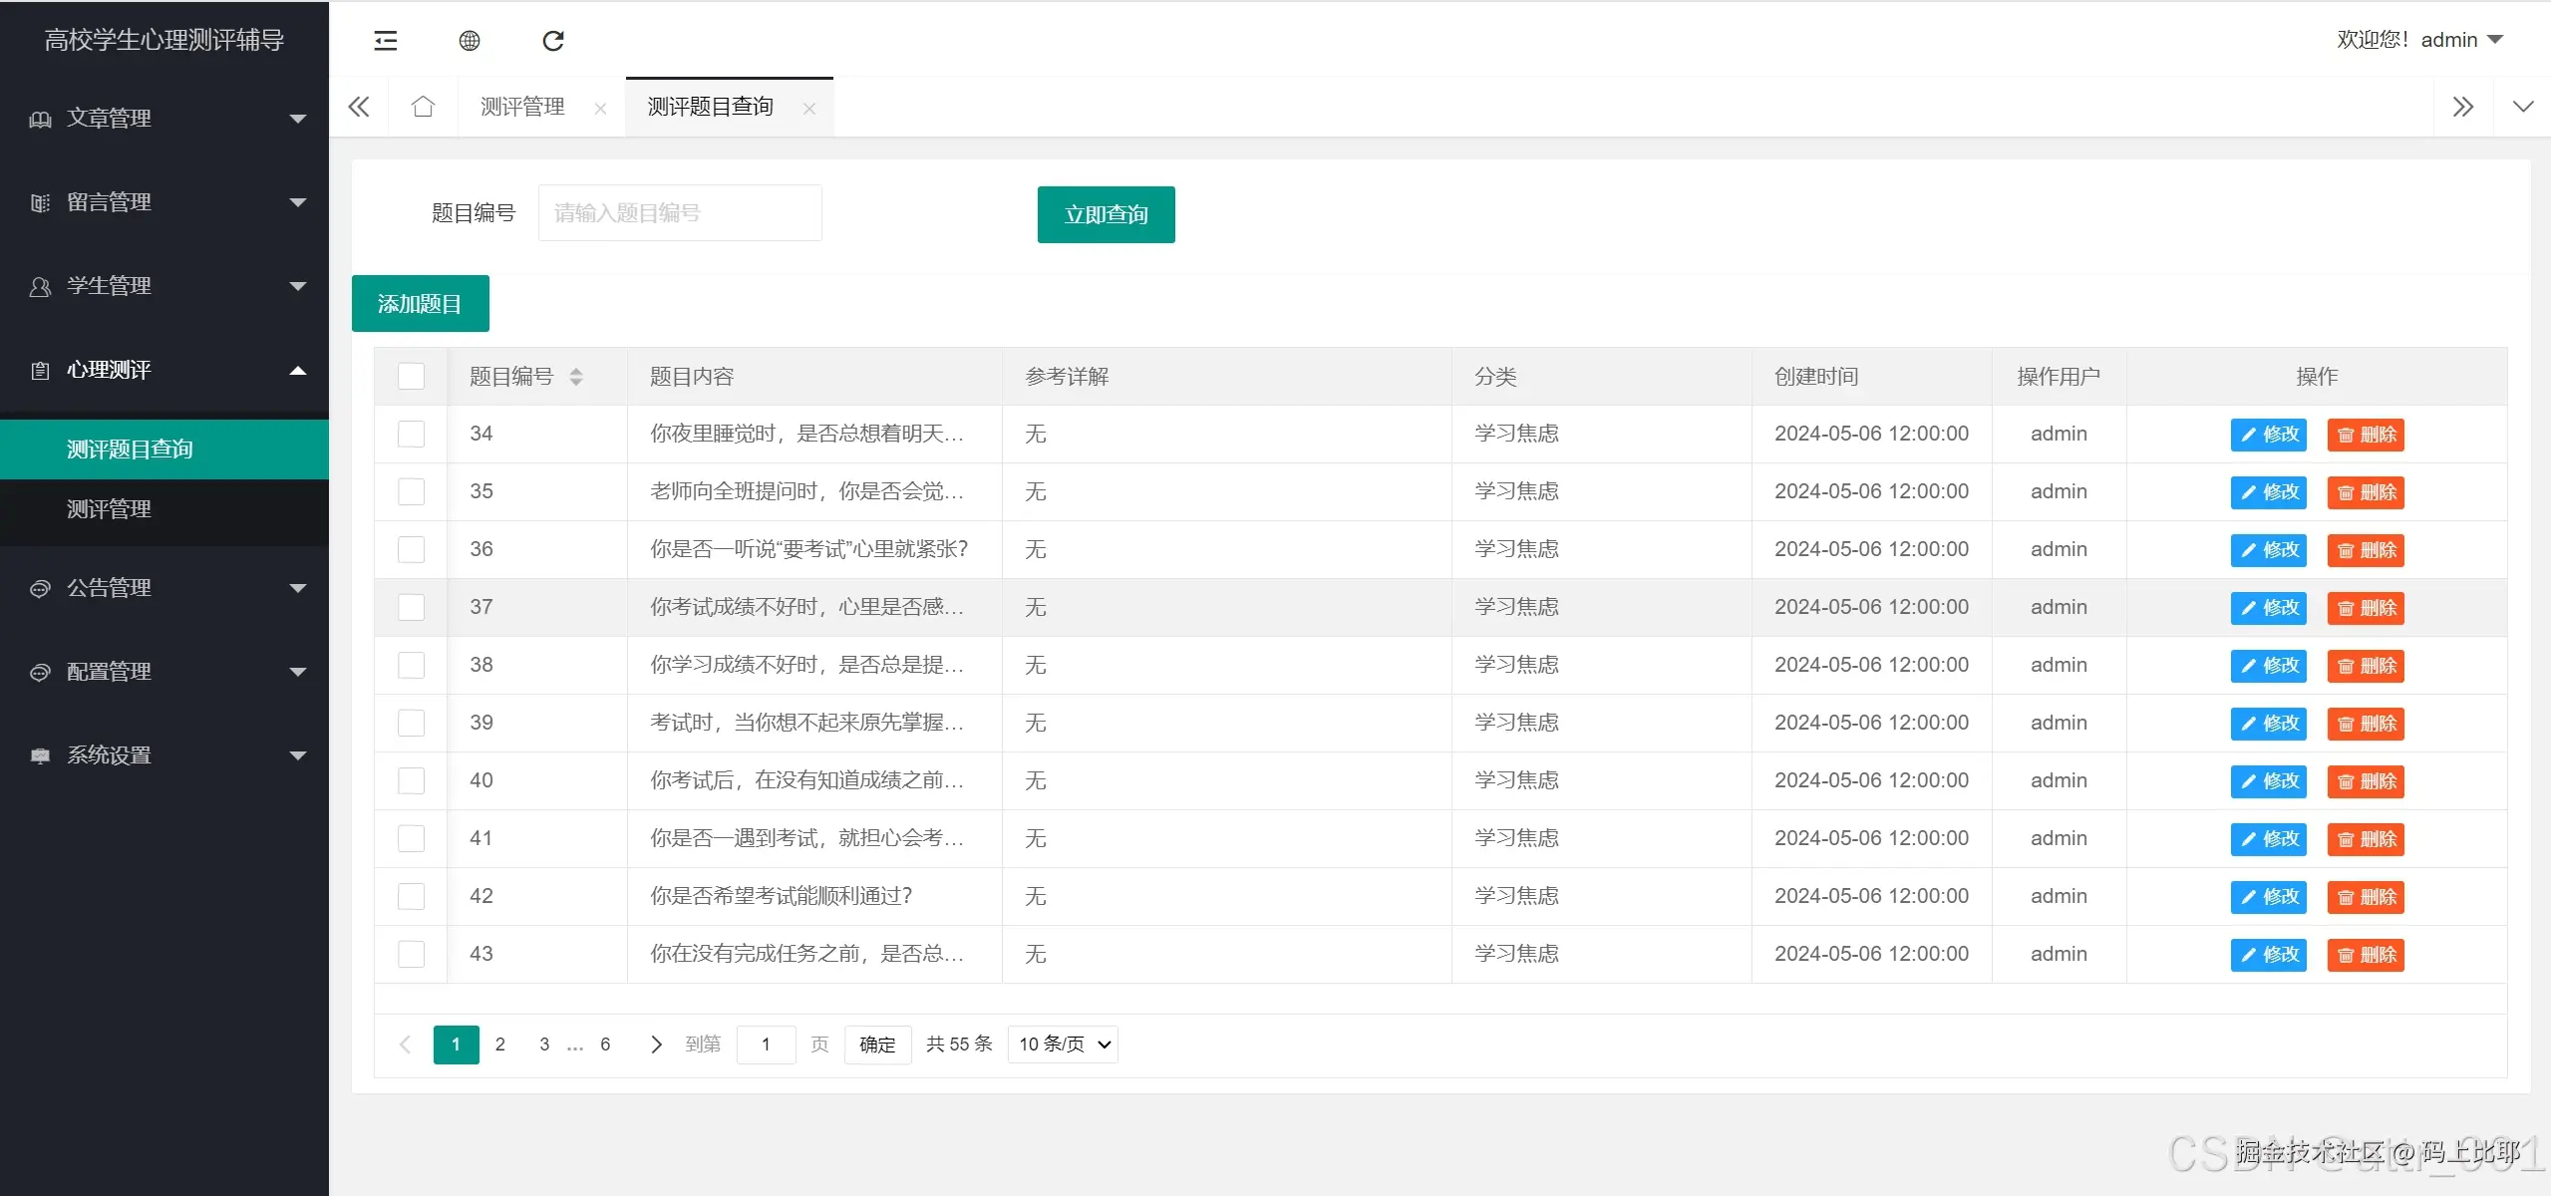Click the 文章管理 book icon
Screen dimensions: 2551x1196
click(40, 120)
